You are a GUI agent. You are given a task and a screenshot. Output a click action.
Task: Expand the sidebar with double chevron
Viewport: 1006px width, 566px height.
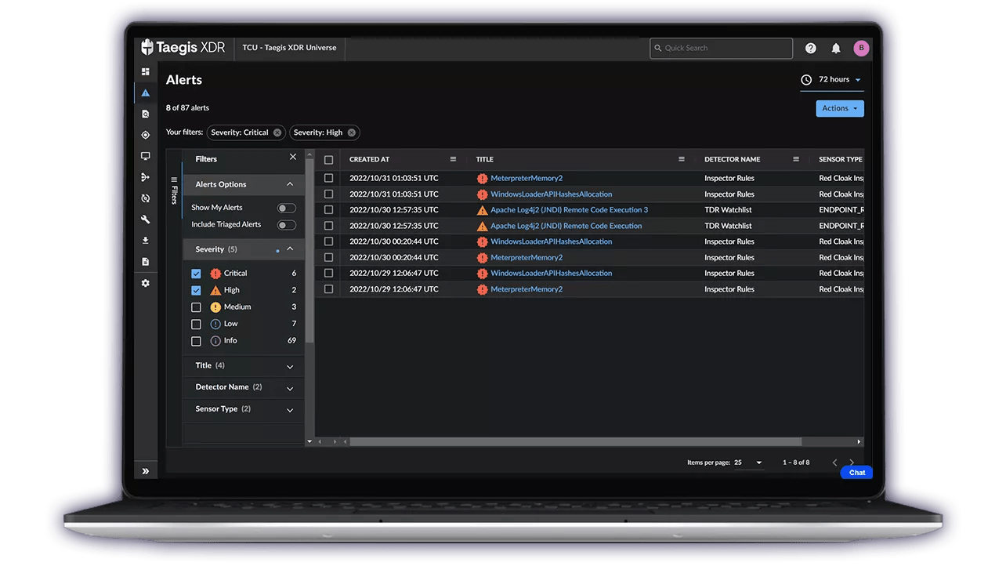pyautogui.click(x=145, y=470)
